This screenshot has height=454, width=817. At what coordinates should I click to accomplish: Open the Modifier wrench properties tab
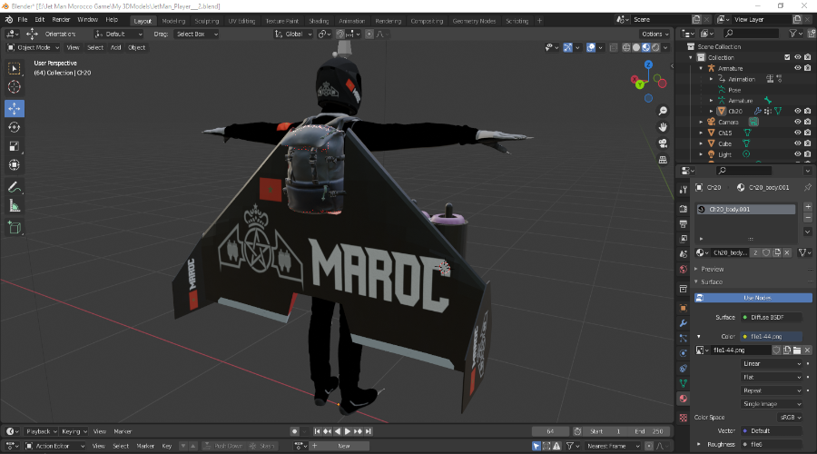click(683, 322)
